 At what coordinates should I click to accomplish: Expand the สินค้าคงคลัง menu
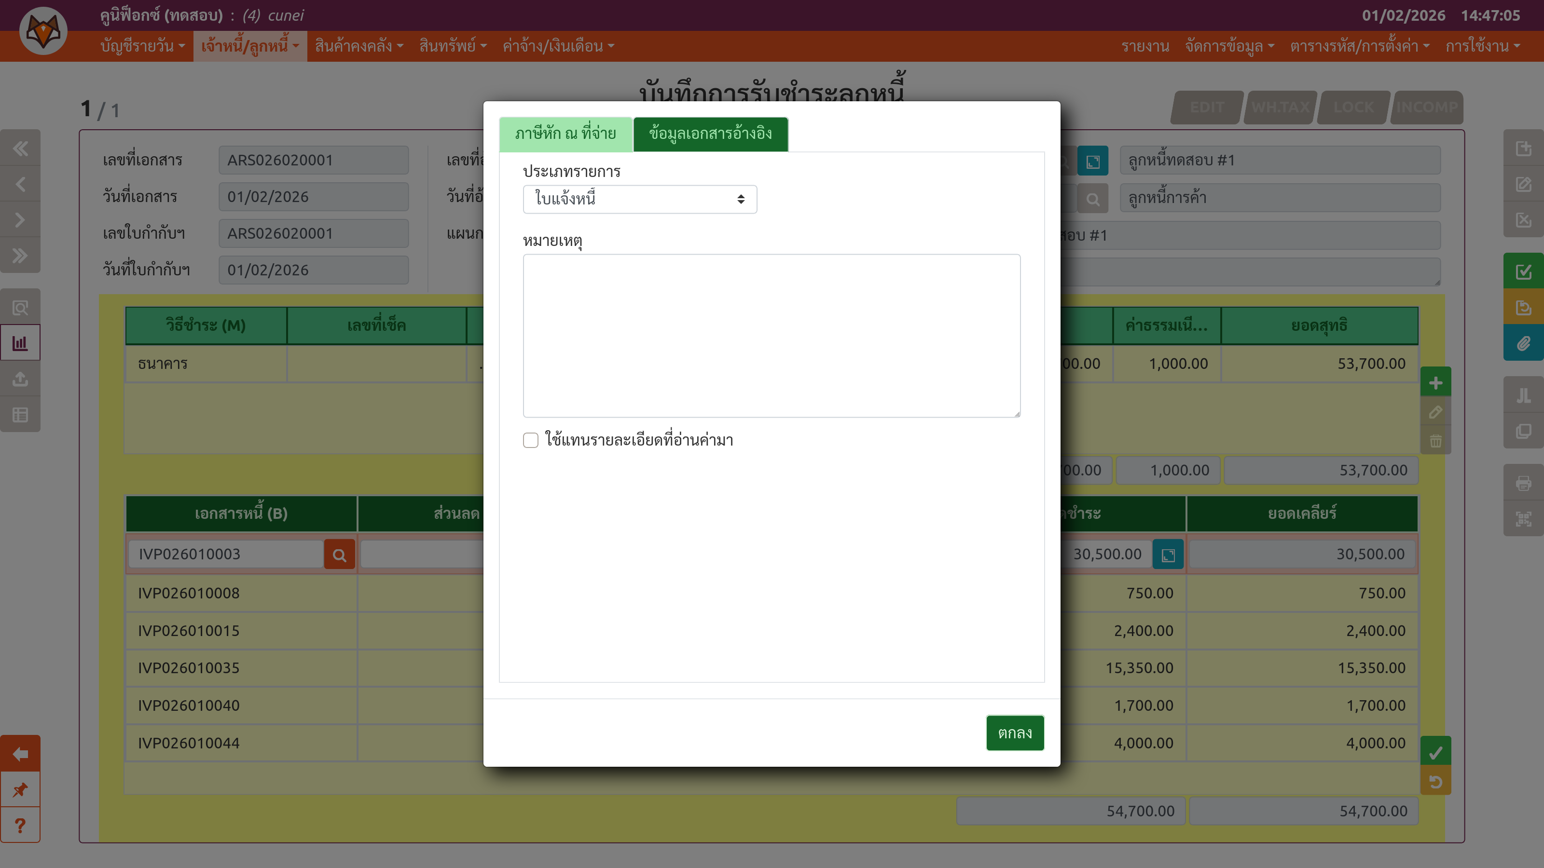point(358,46)
